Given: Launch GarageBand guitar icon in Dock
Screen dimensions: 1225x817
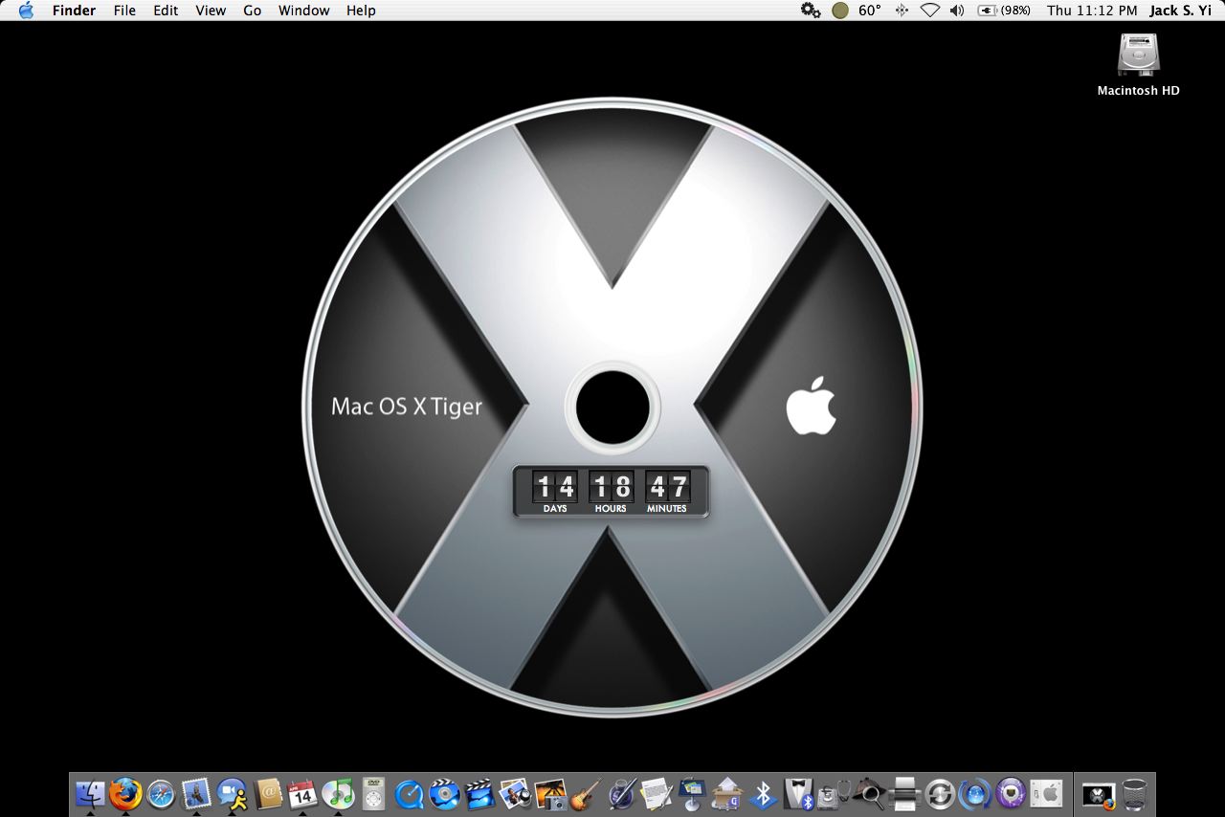Looking at the screenshot, I should (x=586, y=793).
